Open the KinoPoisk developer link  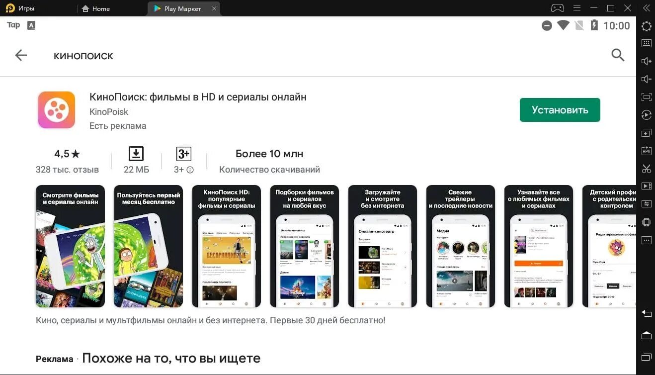click(x=109, y=112)
